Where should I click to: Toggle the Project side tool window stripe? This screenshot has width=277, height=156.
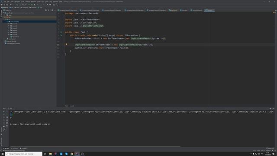[x=1, y=13]
